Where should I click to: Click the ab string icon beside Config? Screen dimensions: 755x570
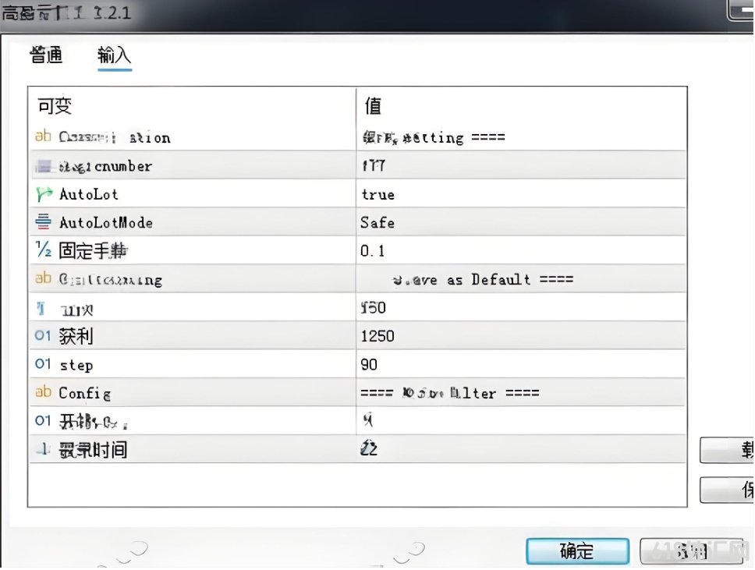(43, 392)
